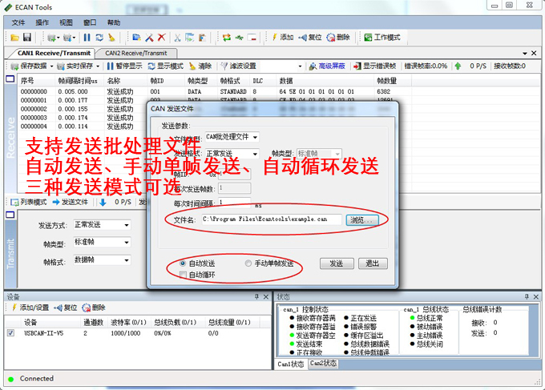545x390 pixels.
Task: Click the 文件名 file path input field
Action: pos(270,219)
